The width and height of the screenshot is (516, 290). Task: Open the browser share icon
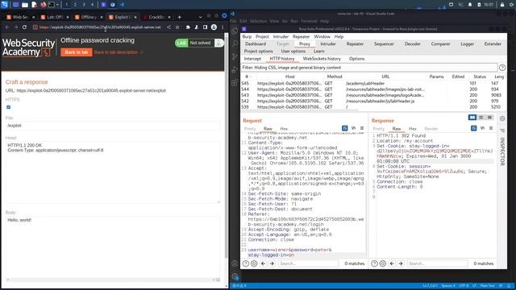[169, 27]
